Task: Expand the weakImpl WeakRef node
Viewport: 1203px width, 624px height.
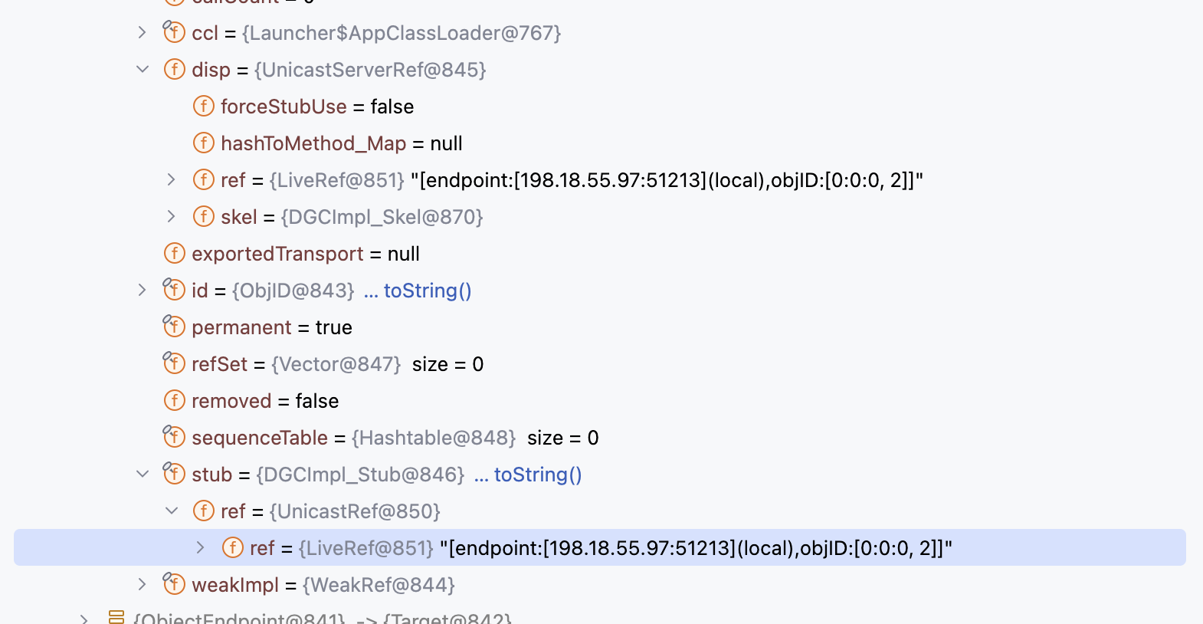Action: pos(143,585)
